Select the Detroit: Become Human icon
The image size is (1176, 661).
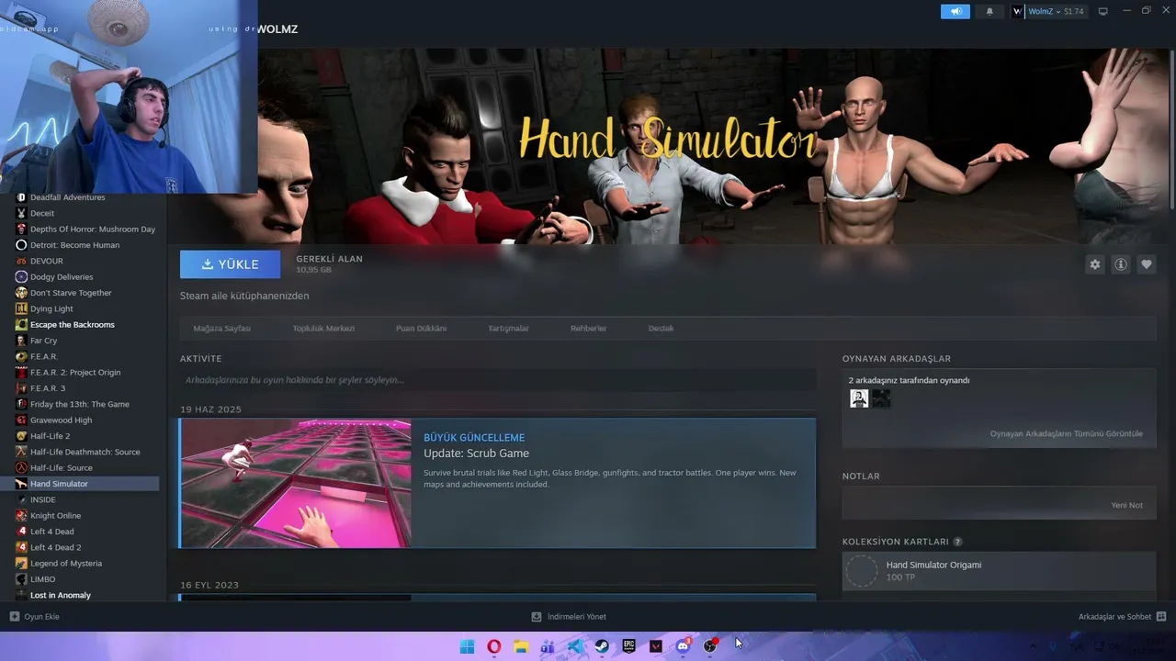(21, 245)
